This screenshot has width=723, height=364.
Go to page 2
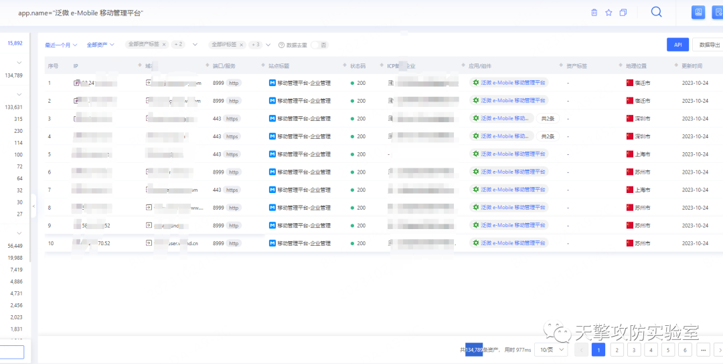pyautogui.click(x=617, y=350)
